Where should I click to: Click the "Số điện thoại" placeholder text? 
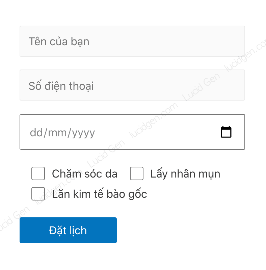61,86
